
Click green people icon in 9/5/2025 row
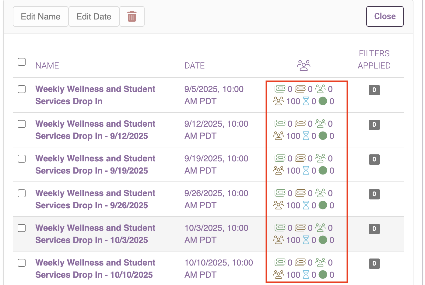320,89
